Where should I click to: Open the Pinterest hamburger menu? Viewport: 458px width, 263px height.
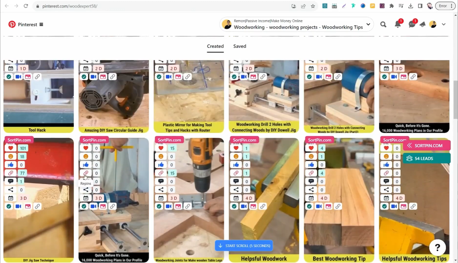(x=41, y=24)
